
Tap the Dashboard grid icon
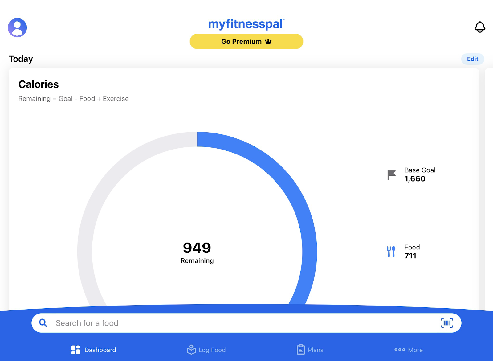click(x=75, y=350)
